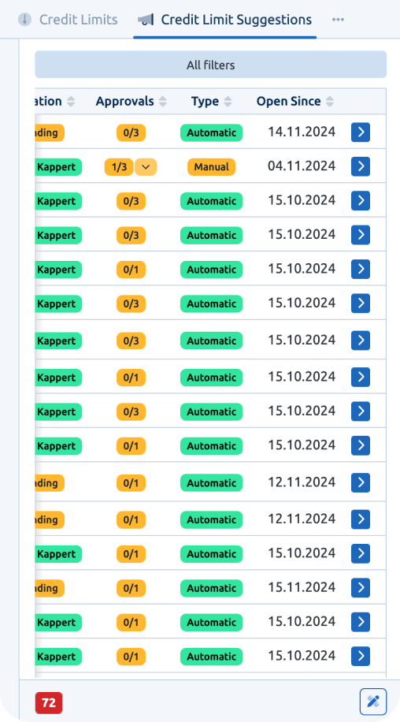Viewport: 400px width, 722px height.
Task: Click the Manual type badge
Action: 212,167
